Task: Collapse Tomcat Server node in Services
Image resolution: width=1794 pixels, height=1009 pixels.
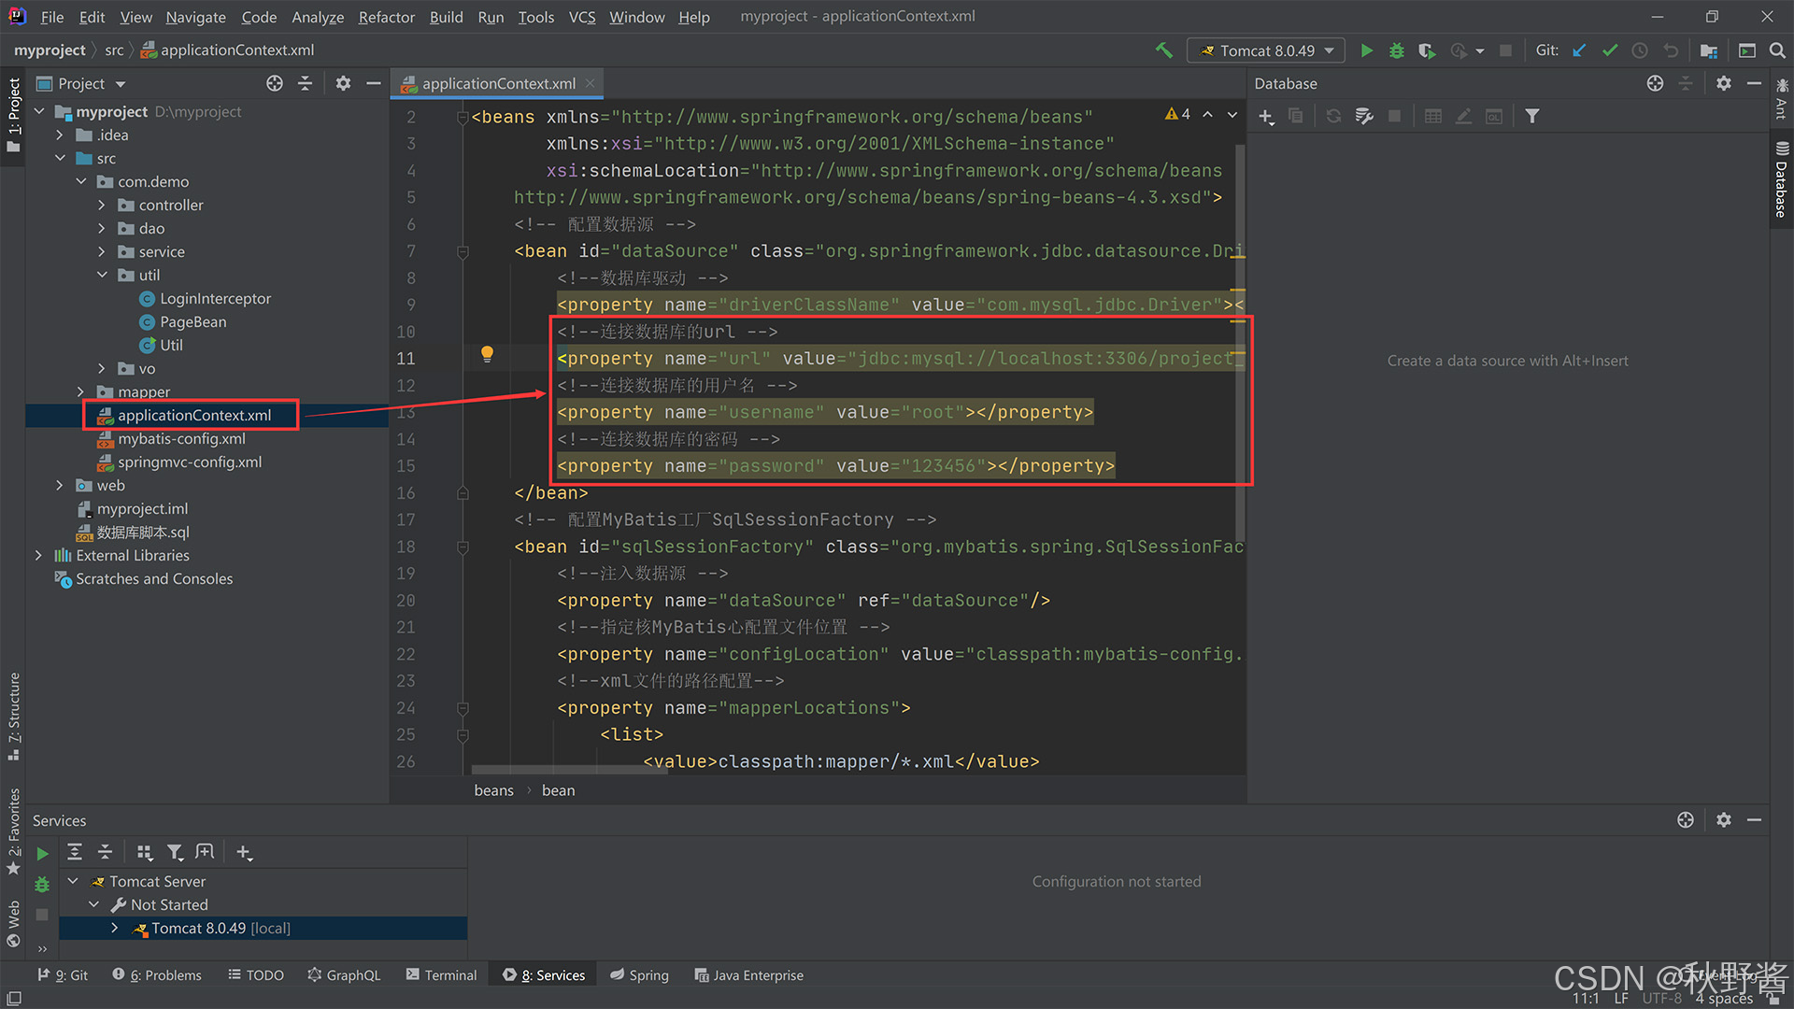Action: tap(73, 881)
